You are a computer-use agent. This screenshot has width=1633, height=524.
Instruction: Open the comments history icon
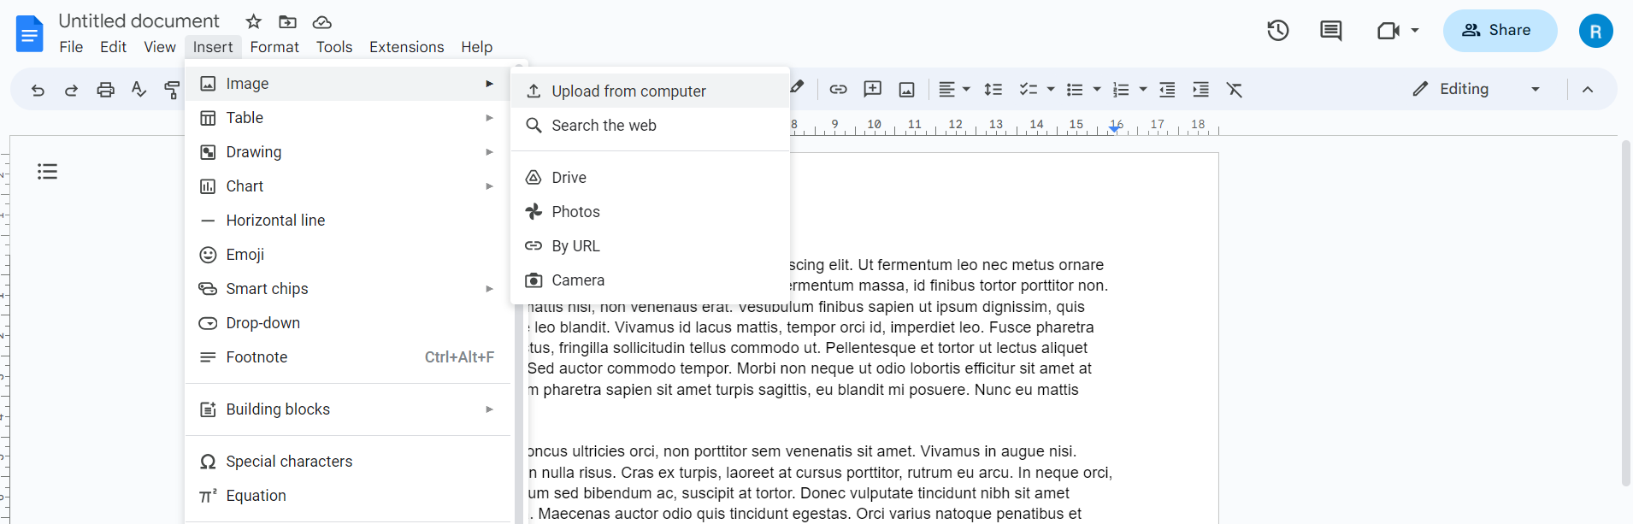coord(1331,31)
